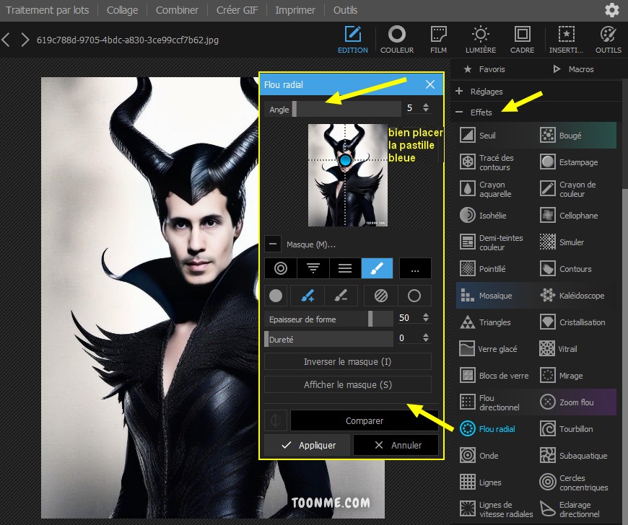Open the Vitrail effect
The image size is (628, 525).
pos(576,349)
